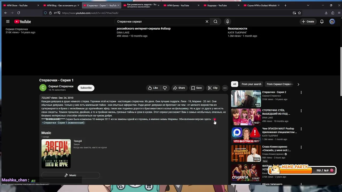The height and width of the screenshot is (192, 342).
Task: Open the browser extensions button
Action: [x=333, y=13]
